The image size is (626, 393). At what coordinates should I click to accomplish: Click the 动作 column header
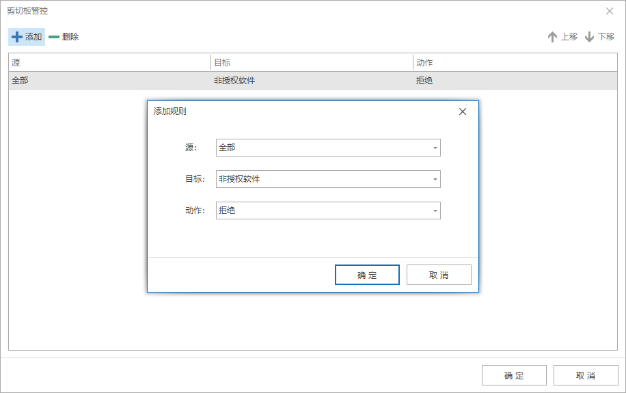[514, 63]
